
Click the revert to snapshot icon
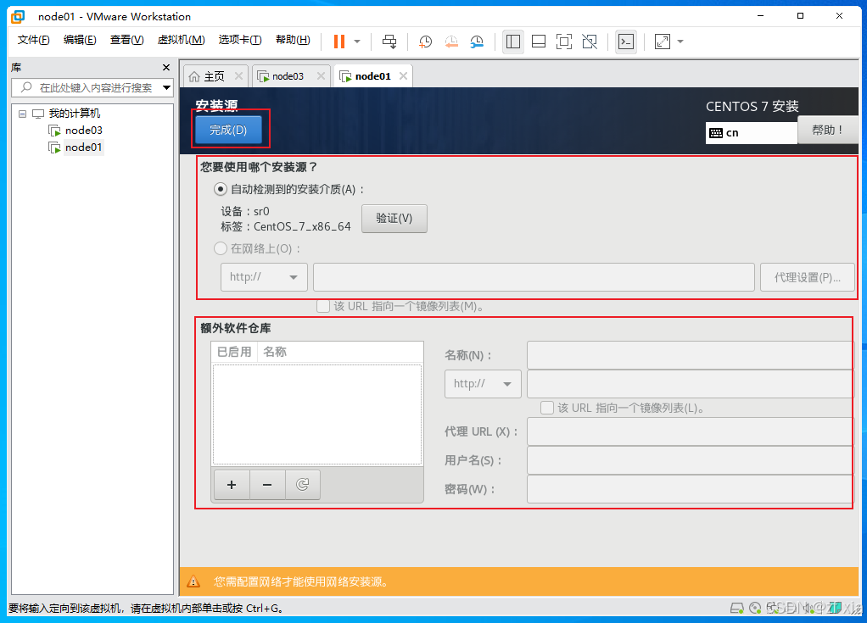click(x=451, y=42)
